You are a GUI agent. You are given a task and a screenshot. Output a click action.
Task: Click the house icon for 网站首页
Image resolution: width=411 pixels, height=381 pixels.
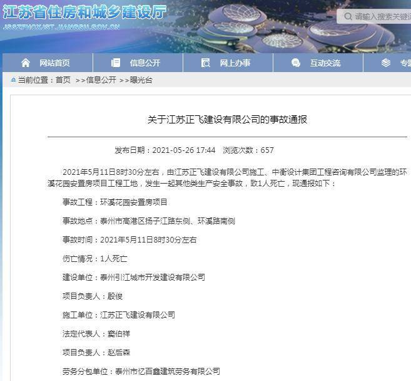click(26, 63)
